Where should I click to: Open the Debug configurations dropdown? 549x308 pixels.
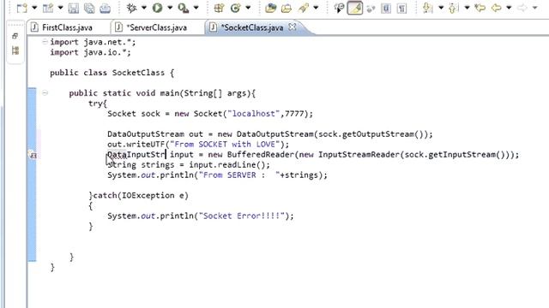coord(144,8)
